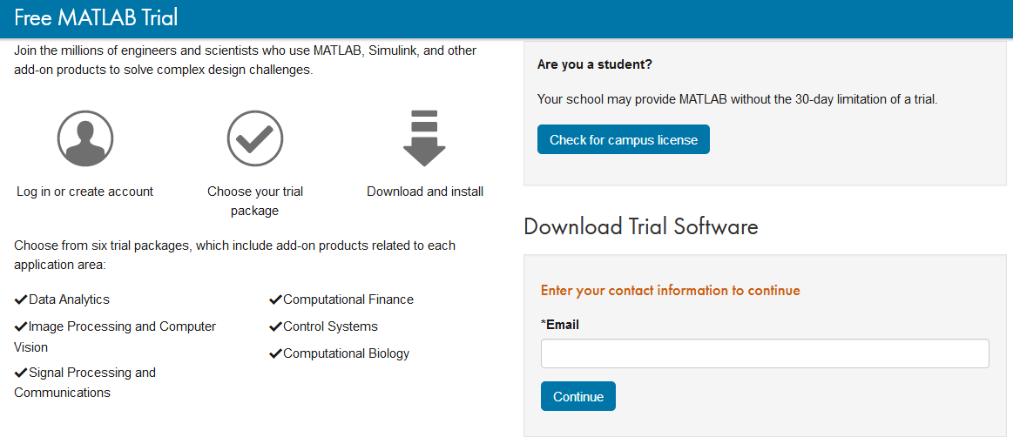Click the Download and install label
1013x444 pixels.
coord(425,192)
